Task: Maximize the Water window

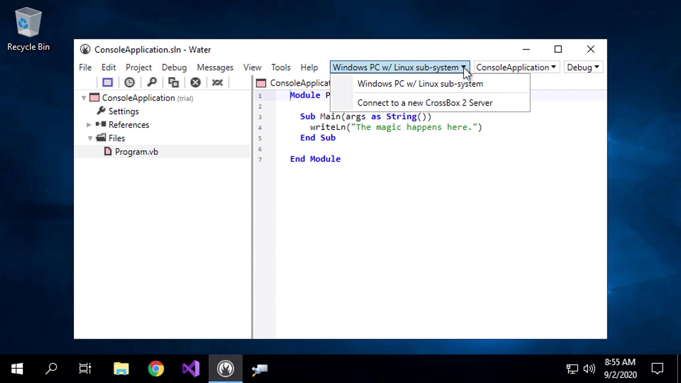Action: click(x=558, y=49)
